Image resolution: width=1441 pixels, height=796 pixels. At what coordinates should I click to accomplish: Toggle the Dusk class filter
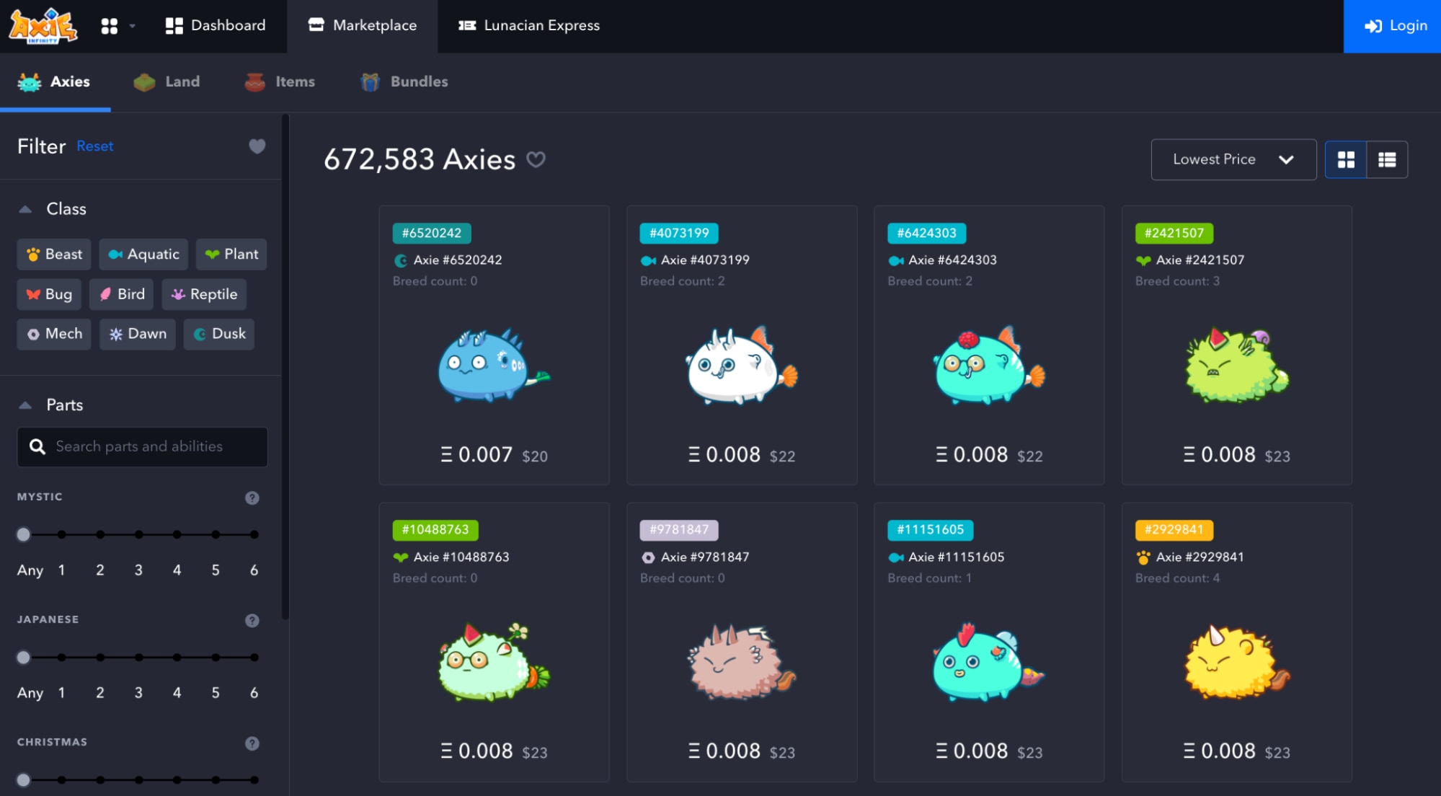219,334
